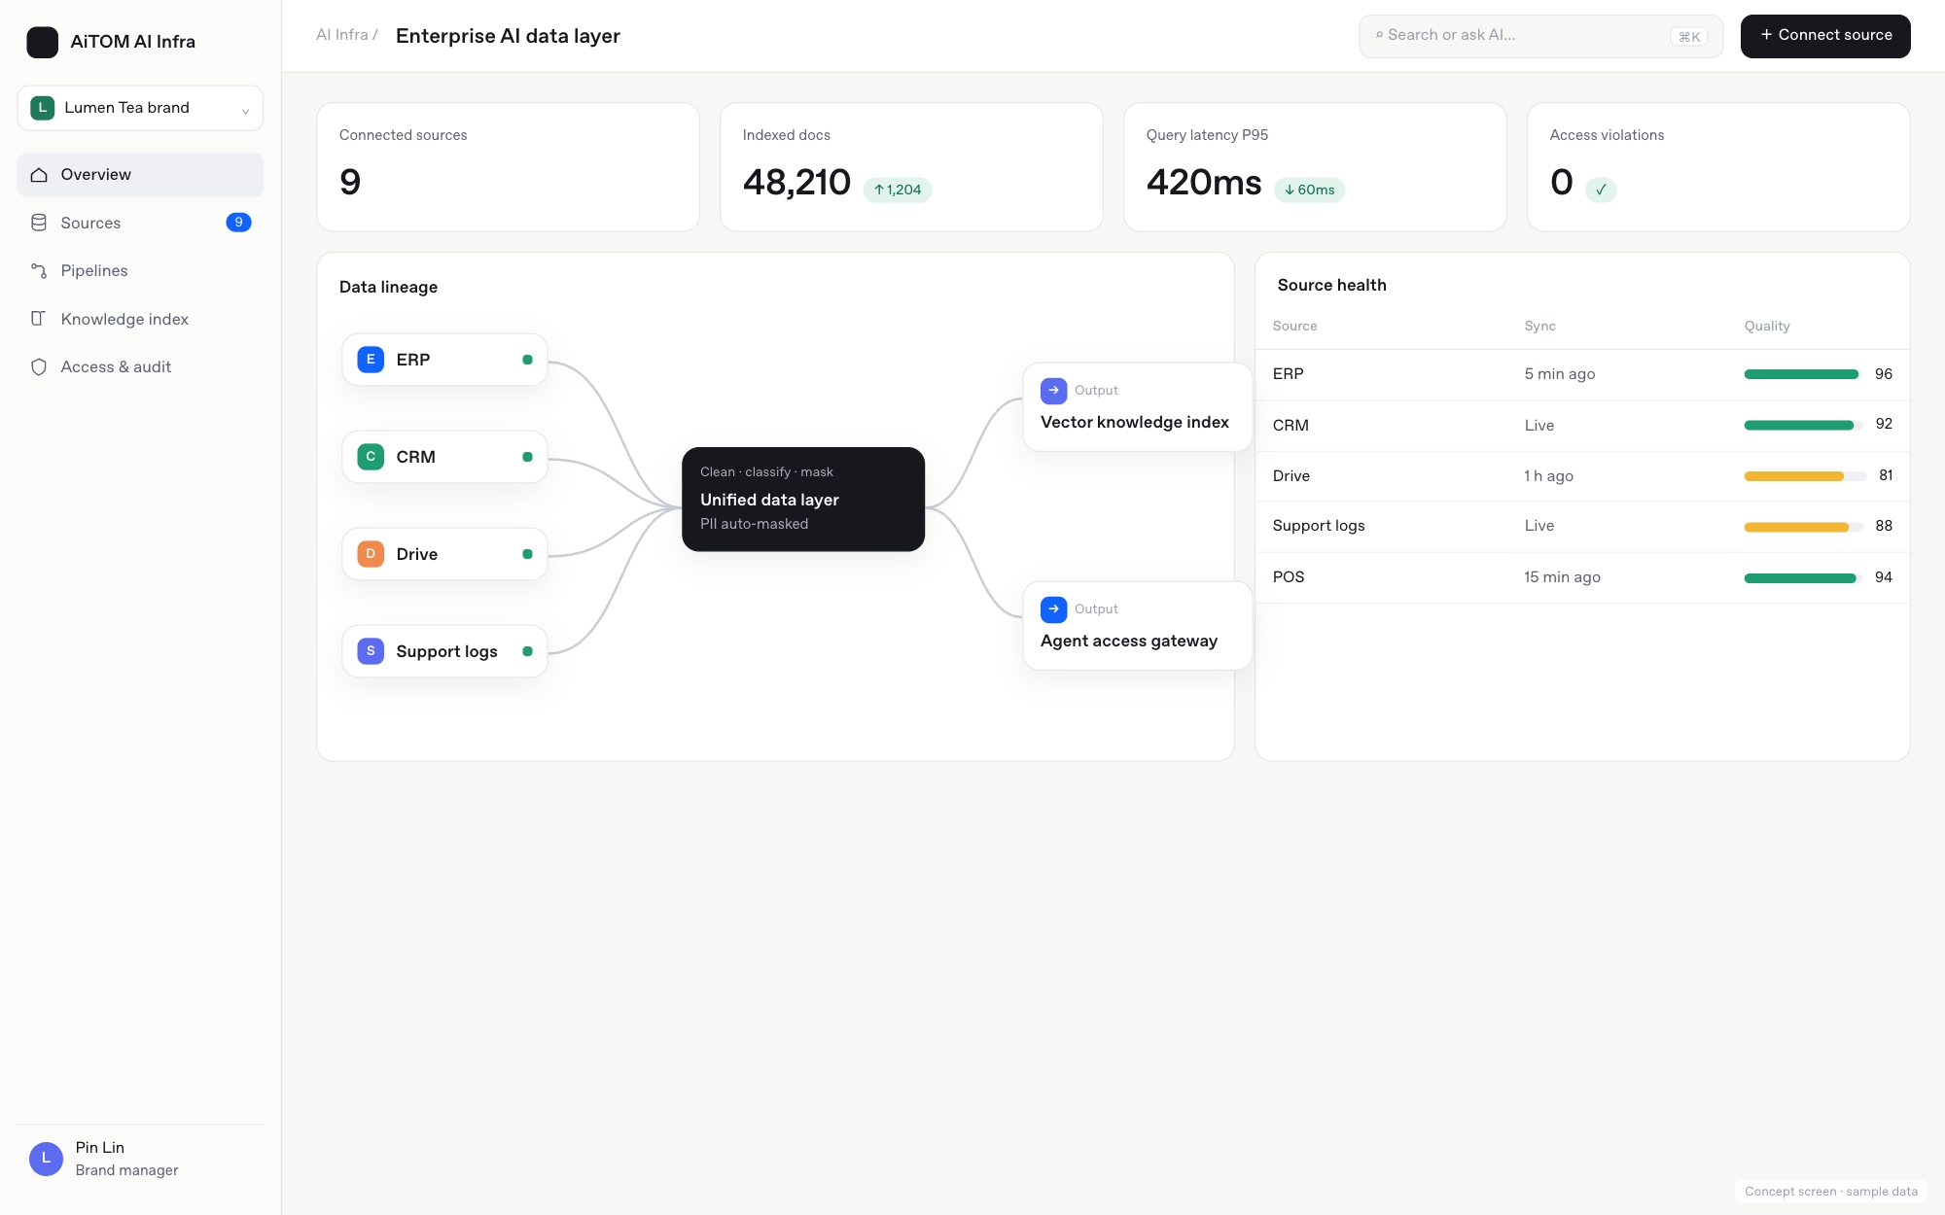The image size is (1945, 1215).
Task: Click the ⌘K shortcut badge
Action: [x=1689, y=37]
